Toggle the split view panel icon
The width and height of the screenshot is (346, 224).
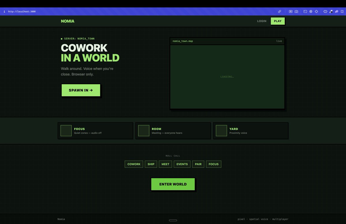[342, 12]
